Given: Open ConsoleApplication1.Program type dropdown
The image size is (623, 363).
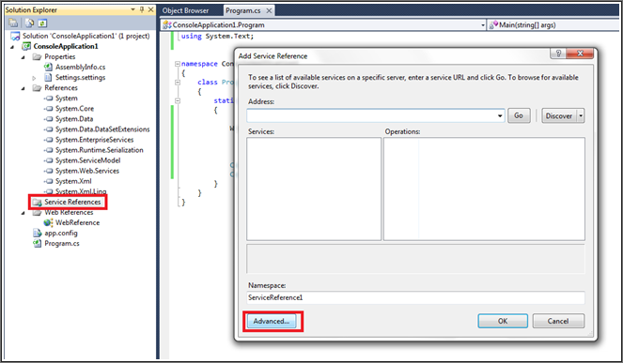Looking at the screenshot, I should click(483, 25).
